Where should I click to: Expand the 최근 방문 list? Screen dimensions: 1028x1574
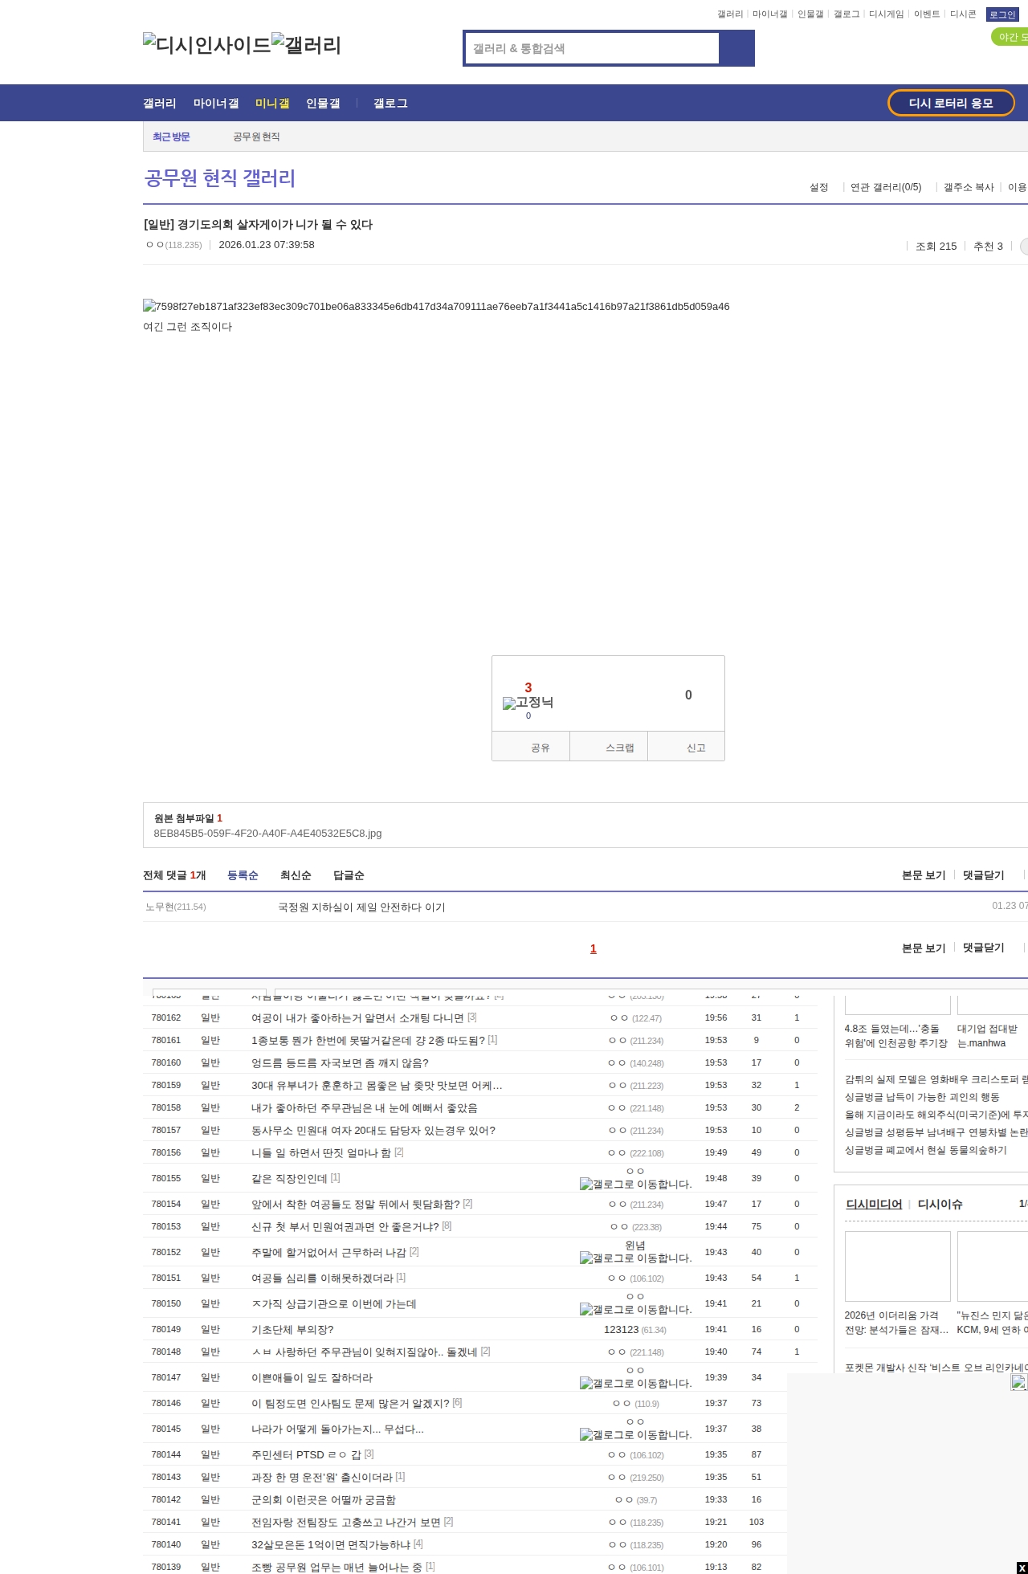coord(171,137)
